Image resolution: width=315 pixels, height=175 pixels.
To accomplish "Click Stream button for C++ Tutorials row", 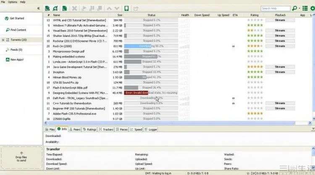I will (280, 103).
